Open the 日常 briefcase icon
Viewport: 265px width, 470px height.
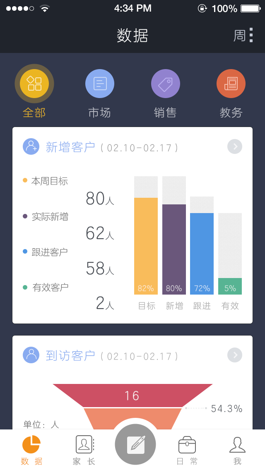[x=187, y=443]
